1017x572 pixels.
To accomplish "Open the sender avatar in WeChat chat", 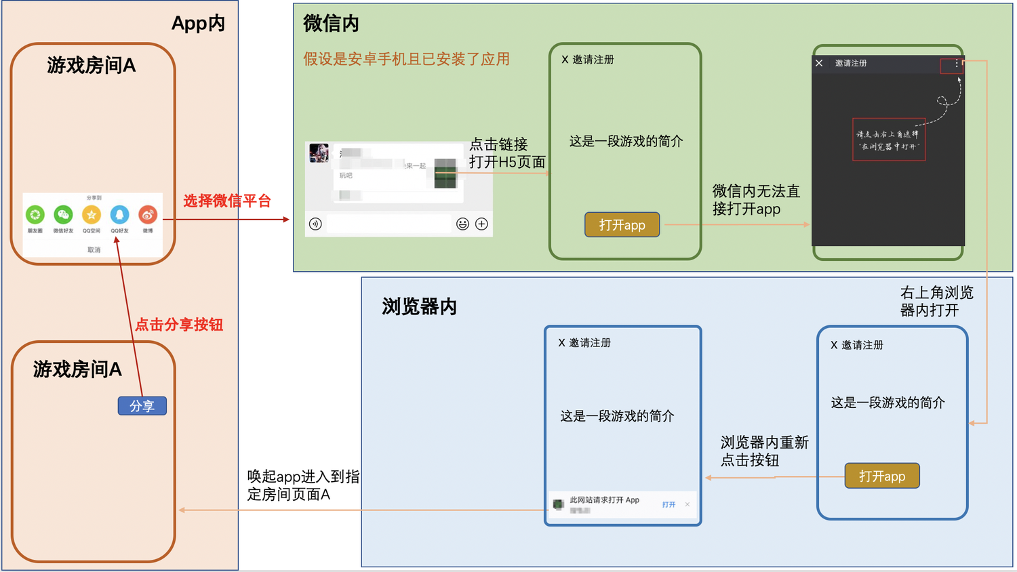I will pos(319,153).
